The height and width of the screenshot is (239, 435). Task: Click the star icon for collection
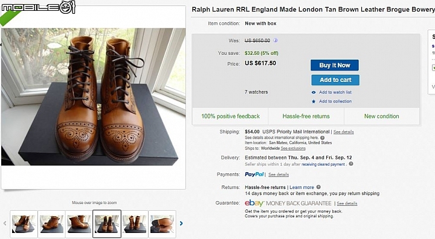[x=314, y=101]
